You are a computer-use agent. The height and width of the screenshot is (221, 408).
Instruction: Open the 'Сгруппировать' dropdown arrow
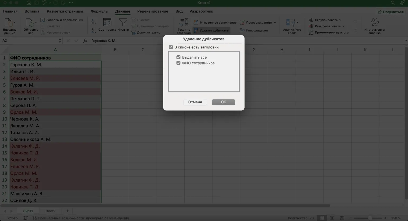pos(340,20)
